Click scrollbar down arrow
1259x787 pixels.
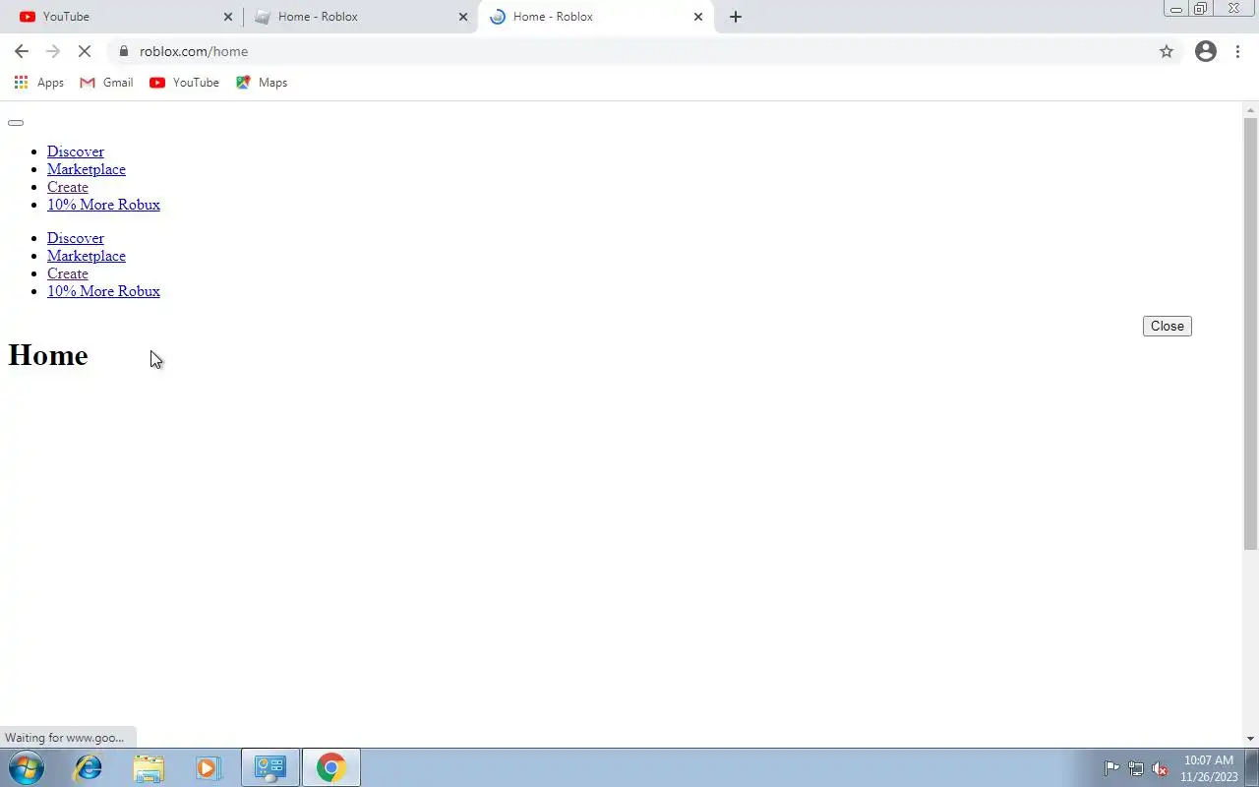[1251, 739]
